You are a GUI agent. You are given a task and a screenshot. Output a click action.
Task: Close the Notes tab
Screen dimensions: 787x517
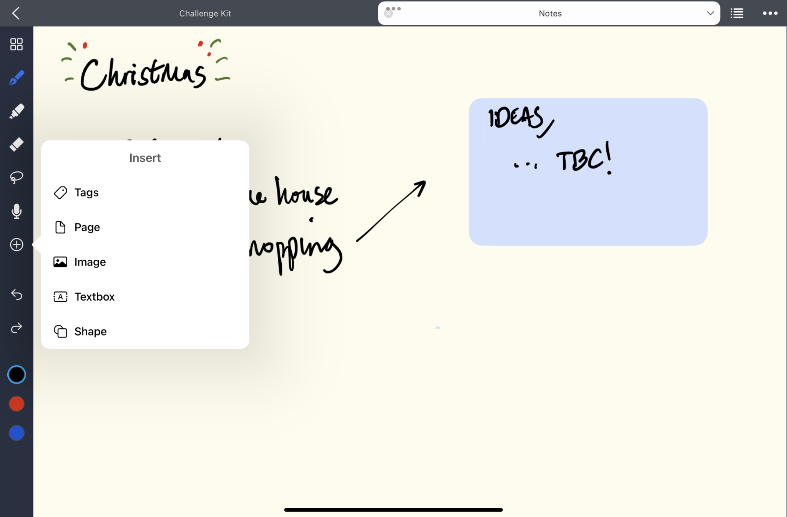(x=389, y=13)
